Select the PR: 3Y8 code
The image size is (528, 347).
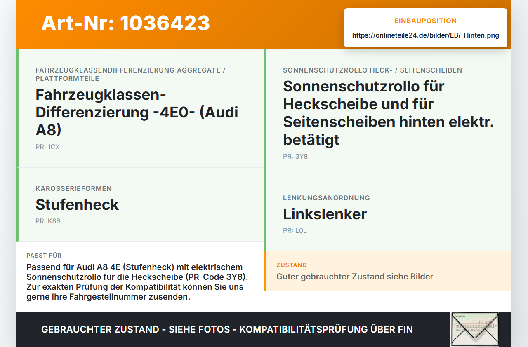tap(295, 156)
